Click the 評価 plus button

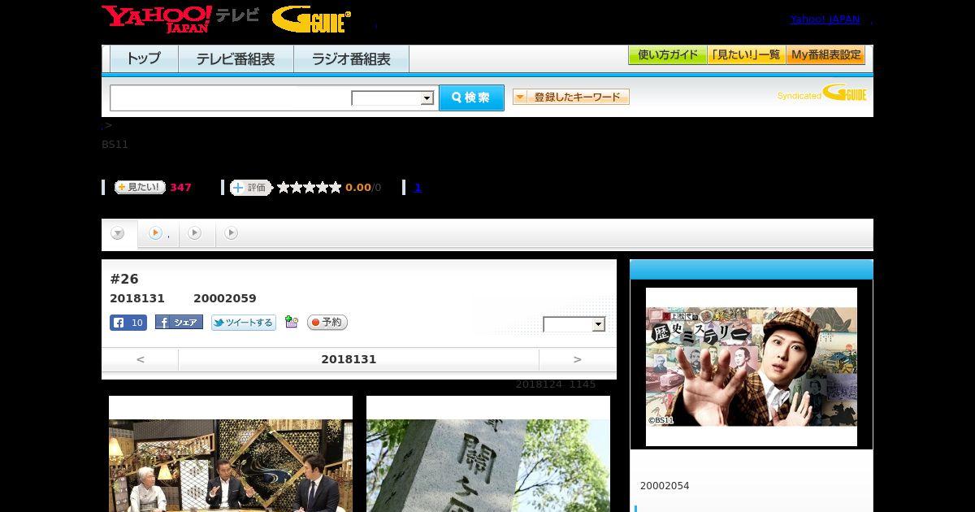coord(251,188)
